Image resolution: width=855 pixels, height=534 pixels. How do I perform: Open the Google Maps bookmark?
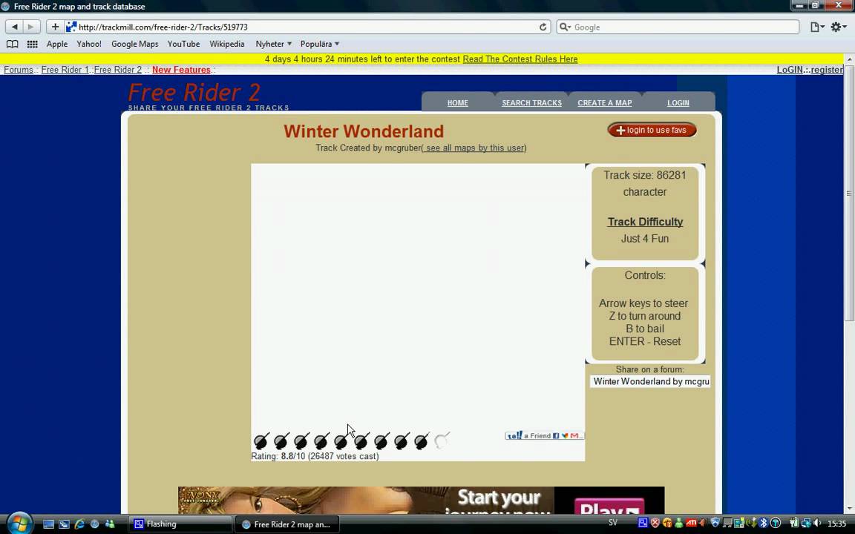(134, 44)
